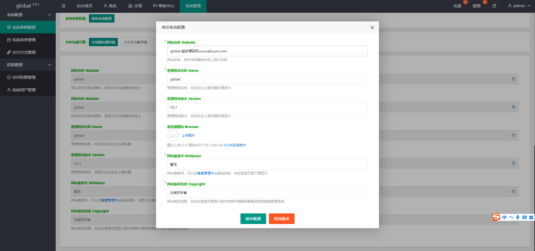The height and width of the screenshot is (251, 535).
Task: Open the Sogou toolbox grid icon
Action: [531, 217]
